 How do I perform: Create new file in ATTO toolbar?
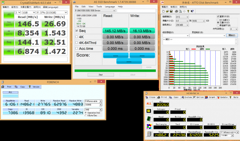pos(163,11)
